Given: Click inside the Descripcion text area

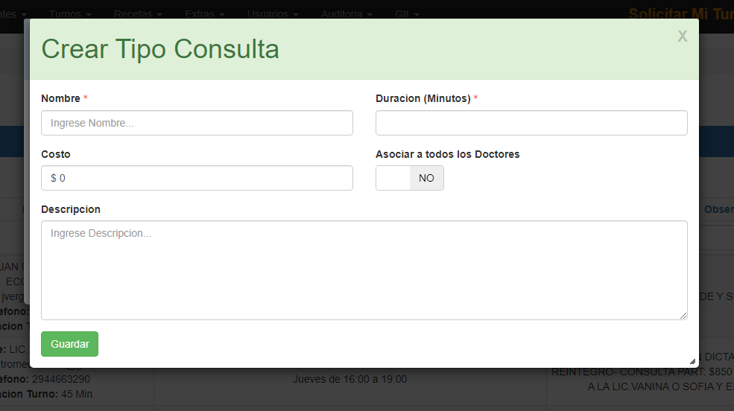Looking at the screenshot, I should (x=364, y=270).
